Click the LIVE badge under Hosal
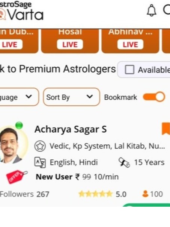 [70, 44]
